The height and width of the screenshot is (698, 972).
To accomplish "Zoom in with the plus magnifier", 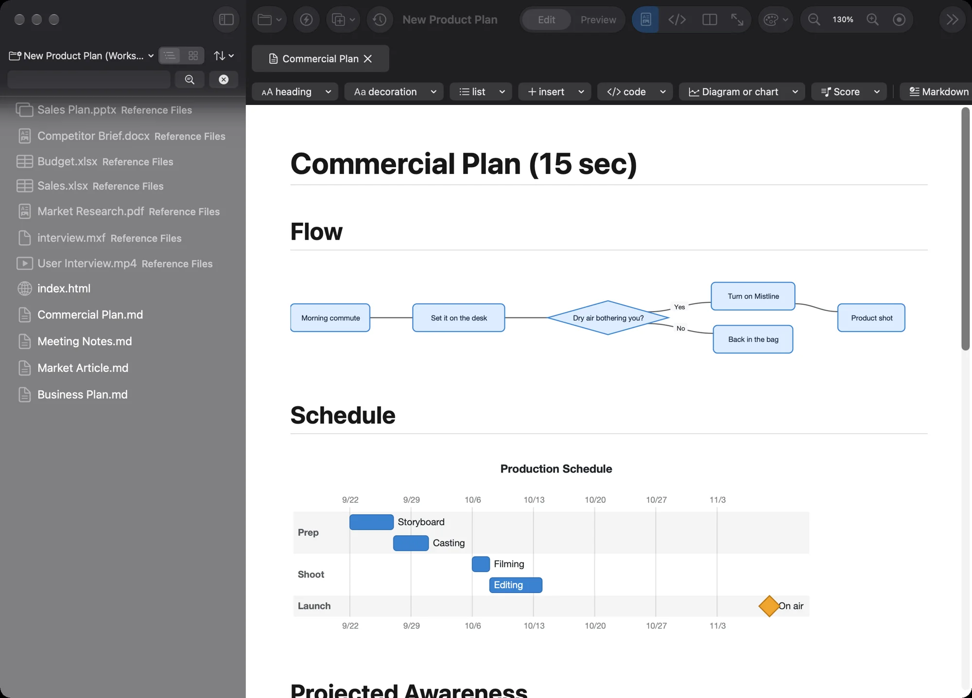I will 873,19.
